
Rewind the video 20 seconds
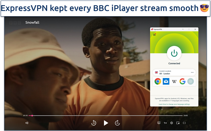[94, 123]
